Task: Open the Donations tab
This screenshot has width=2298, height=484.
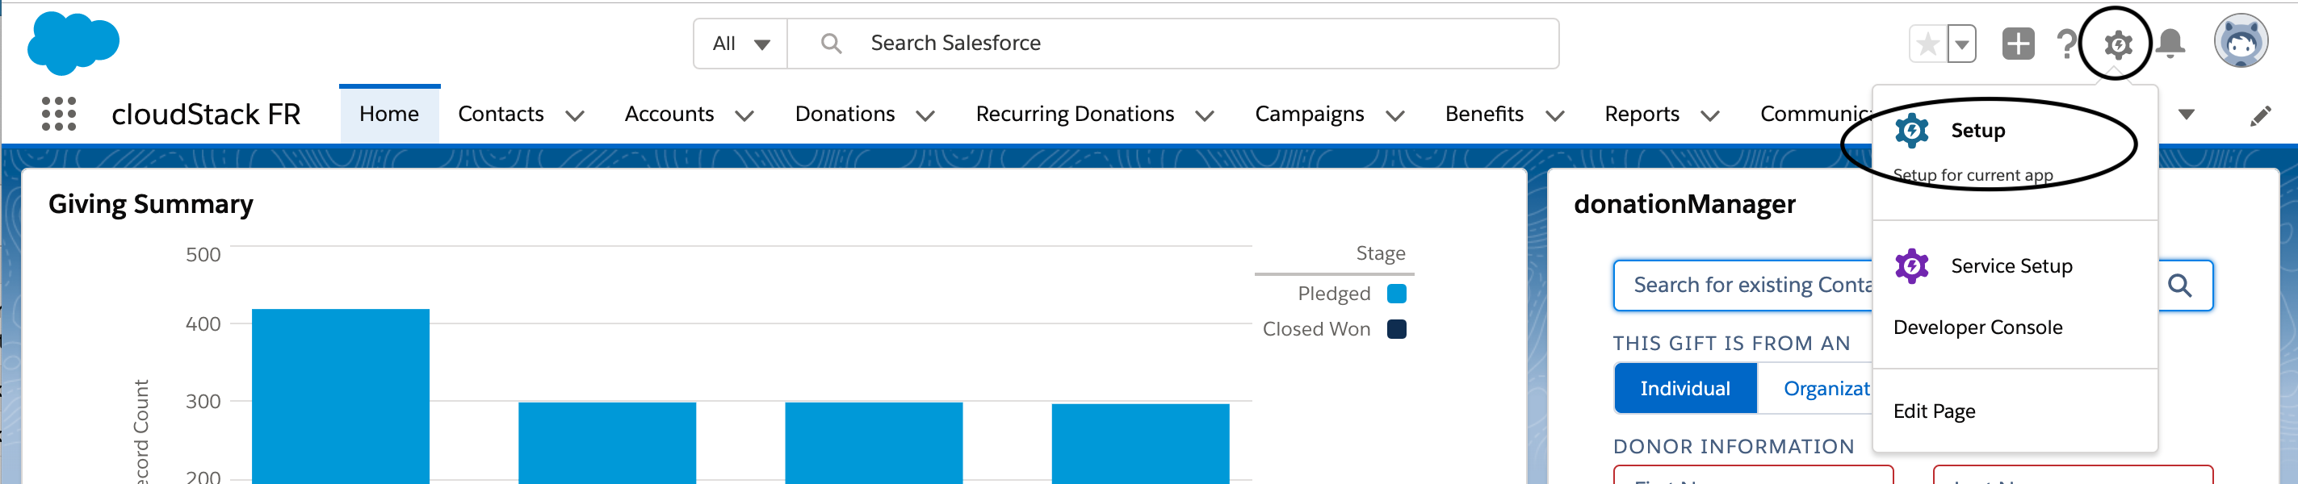Action: (x=845, y=114)
